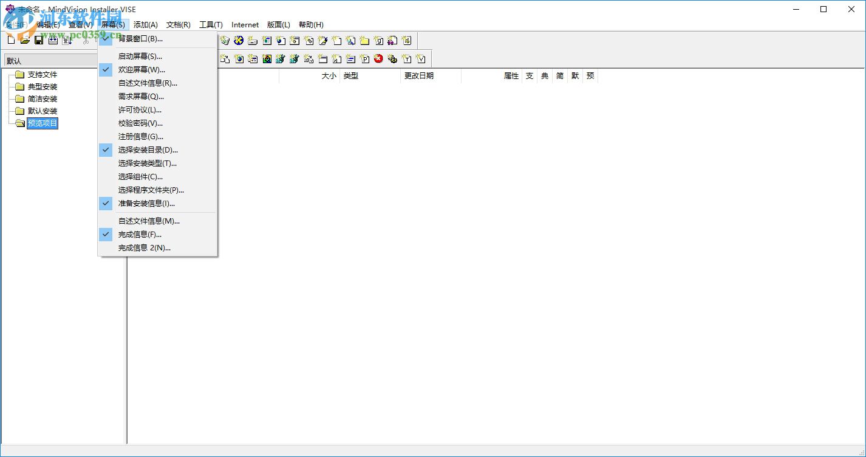Select 默认安装 in the tree

coord(43,111)
